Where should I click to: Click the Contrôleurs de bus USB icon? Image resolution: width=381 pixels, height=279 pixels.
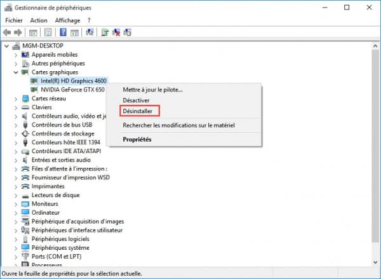(x=25, y=125)
